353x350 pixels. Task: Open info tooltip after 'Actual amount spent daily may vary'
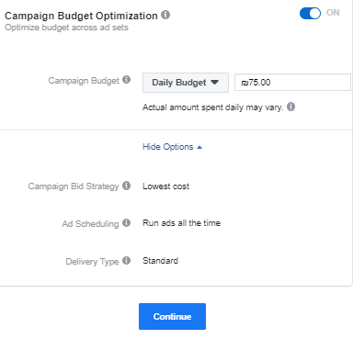click(x=290, y=107)
